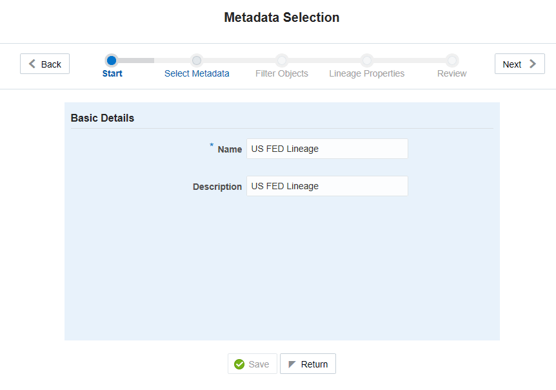Jump to the Filter Objects step label
The height and width of the screenshot is (390, 556).
click(282, 73)
